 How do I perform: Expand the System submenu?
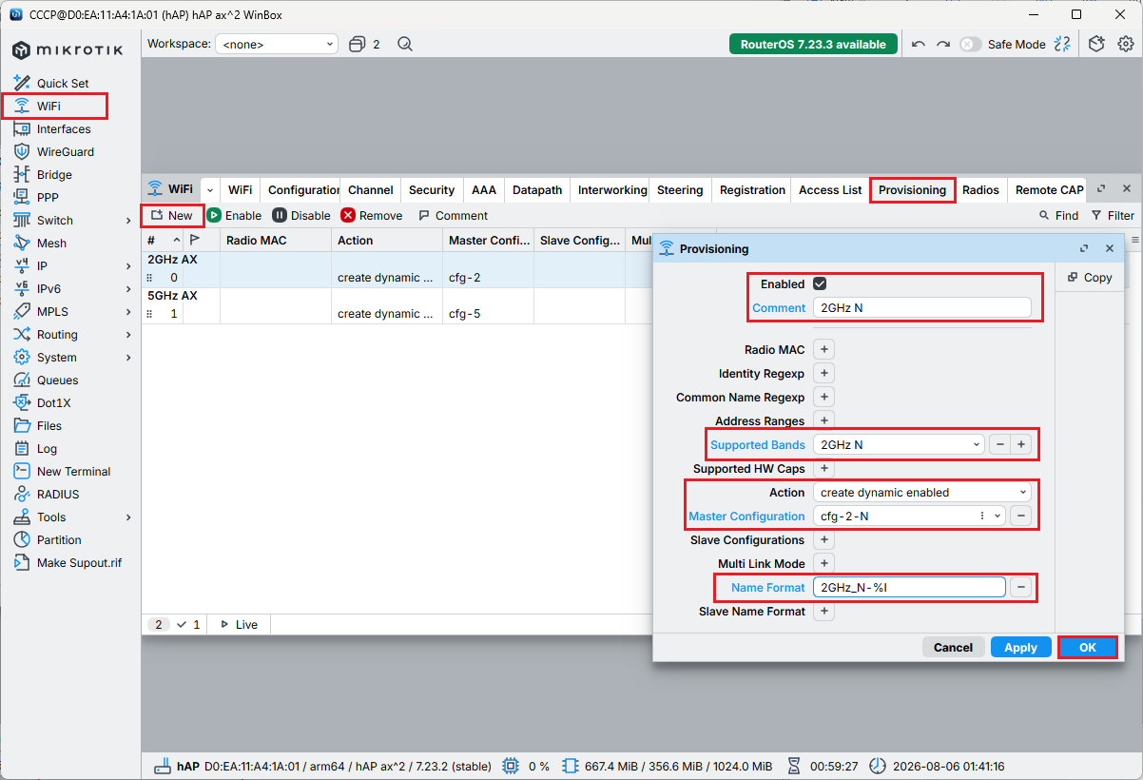click(x=128, y=358)
